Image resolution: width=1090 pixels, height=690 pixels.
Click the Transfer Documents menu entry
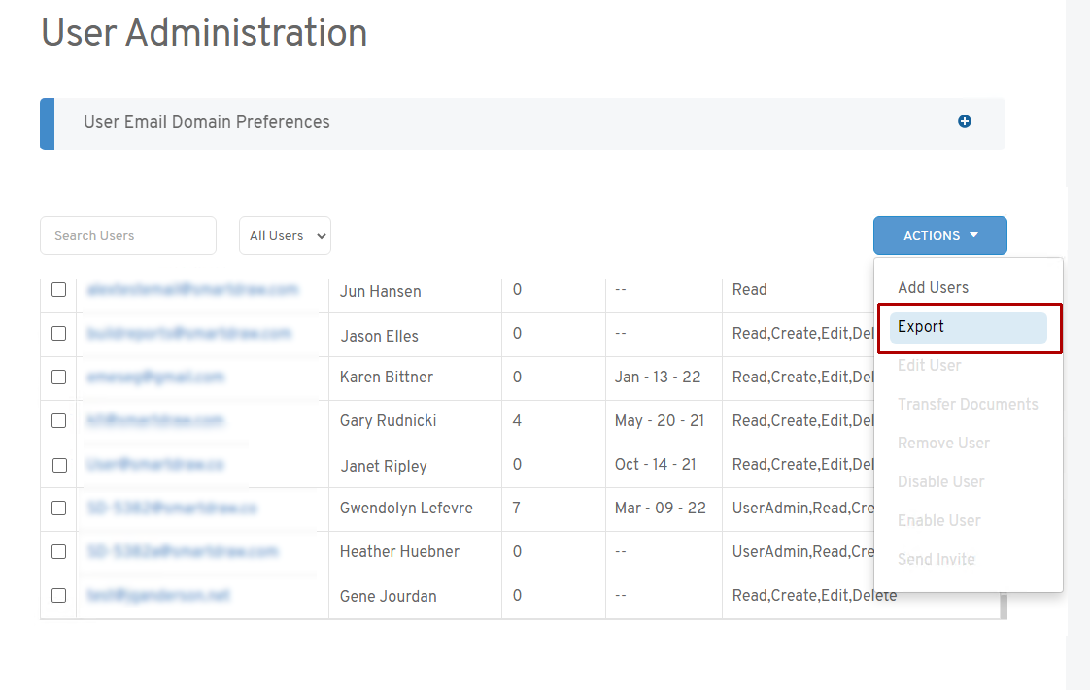tap(968, 404)
